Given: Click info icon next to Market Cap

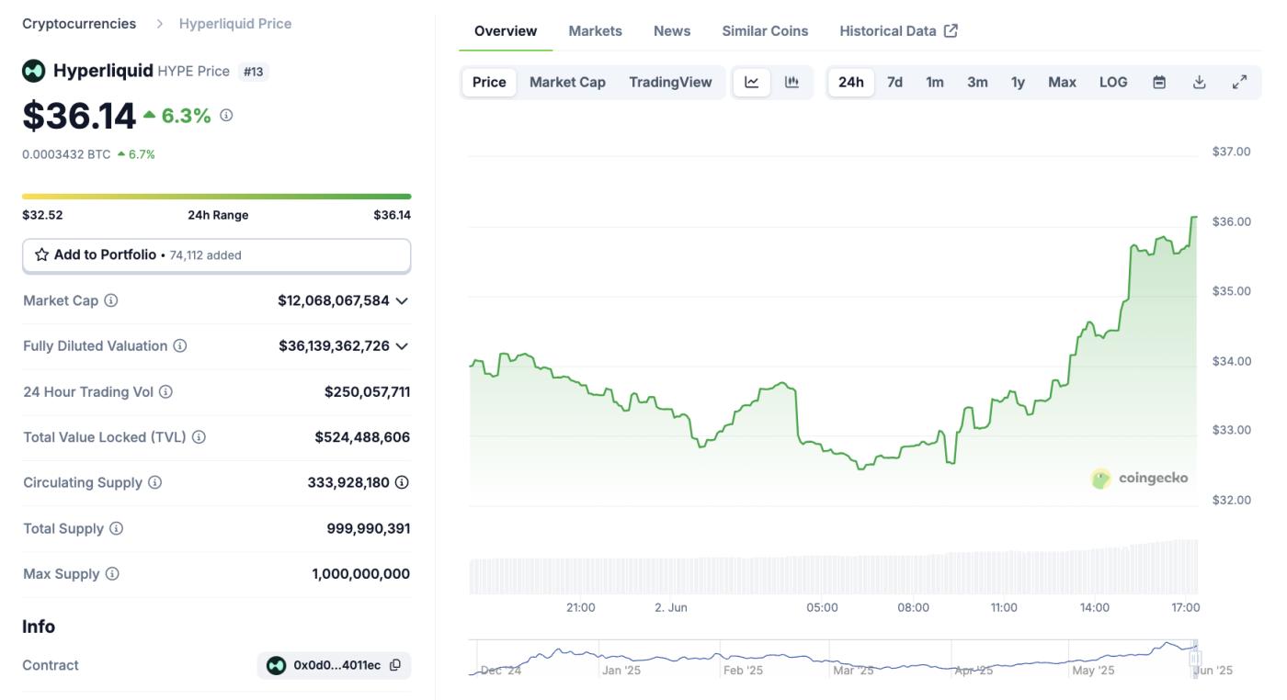Looking at the screenshot, I should pos(111,300).
